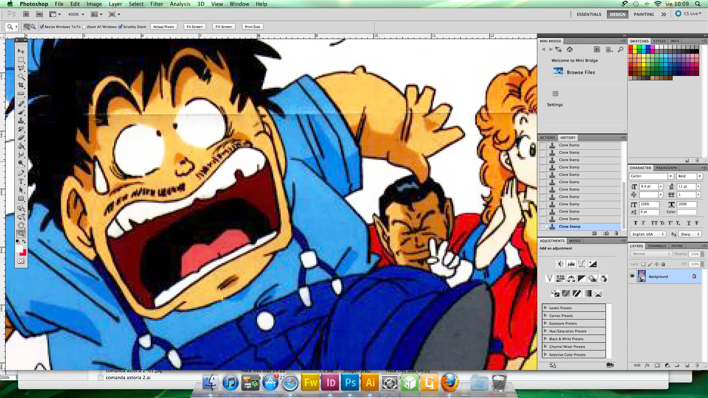Select the Pen tool
This screenshot has height=398, width=708.
tap(21, 173)
